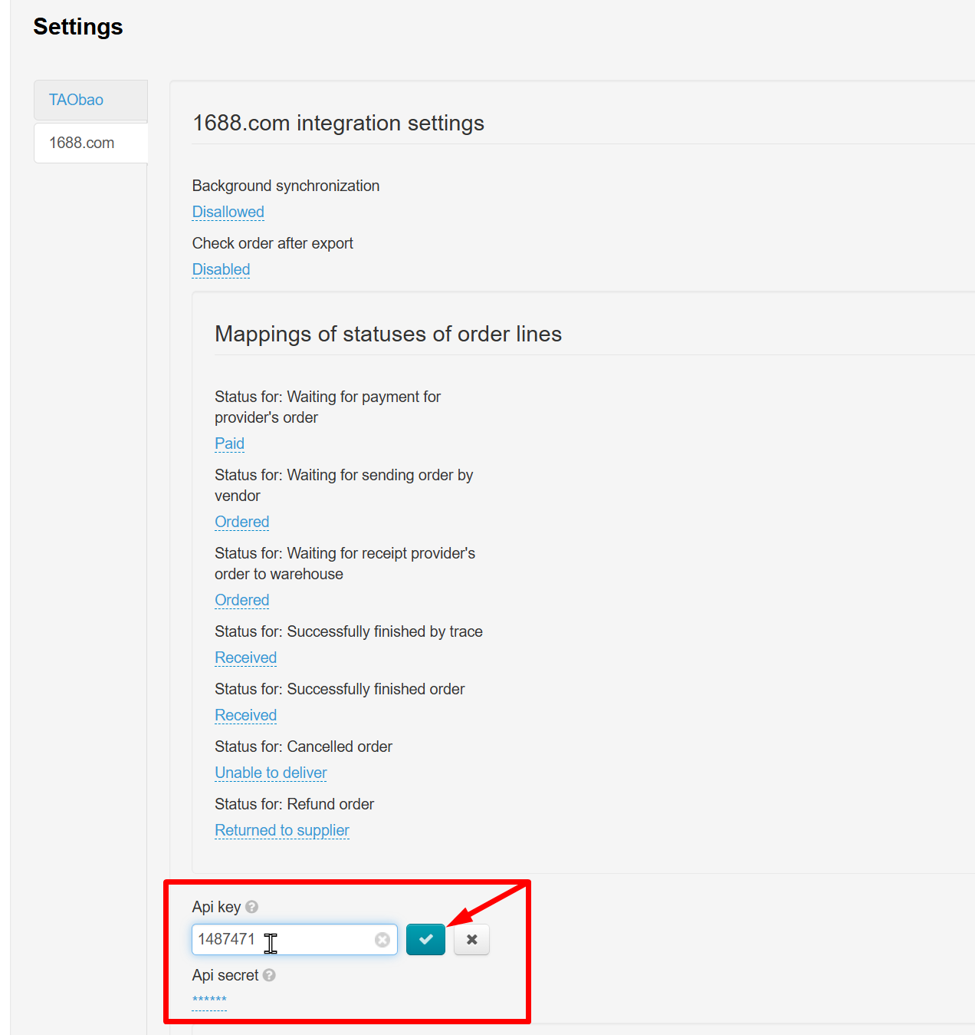Click the 1688.com integration settings heading
Screen dimensions: 975x1035
point(338,124)
